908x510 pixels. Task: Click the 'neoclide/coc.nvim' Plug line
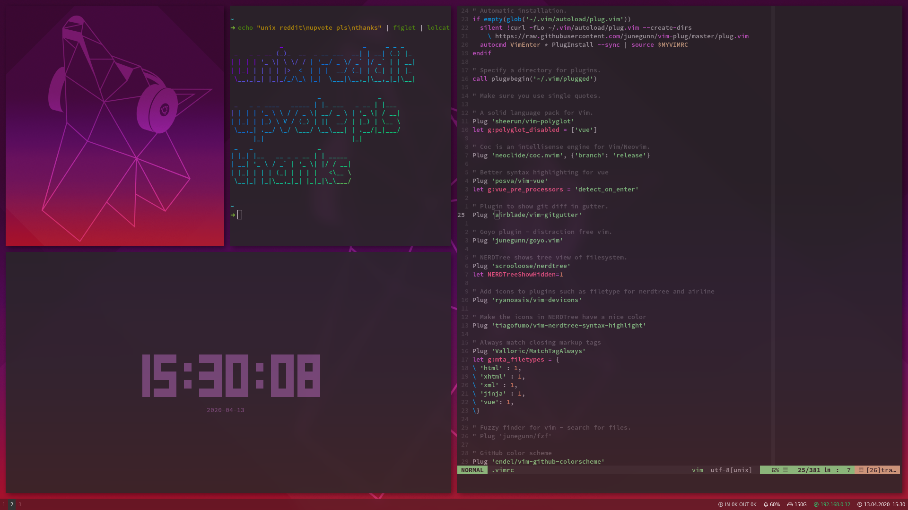pos(561,155)
